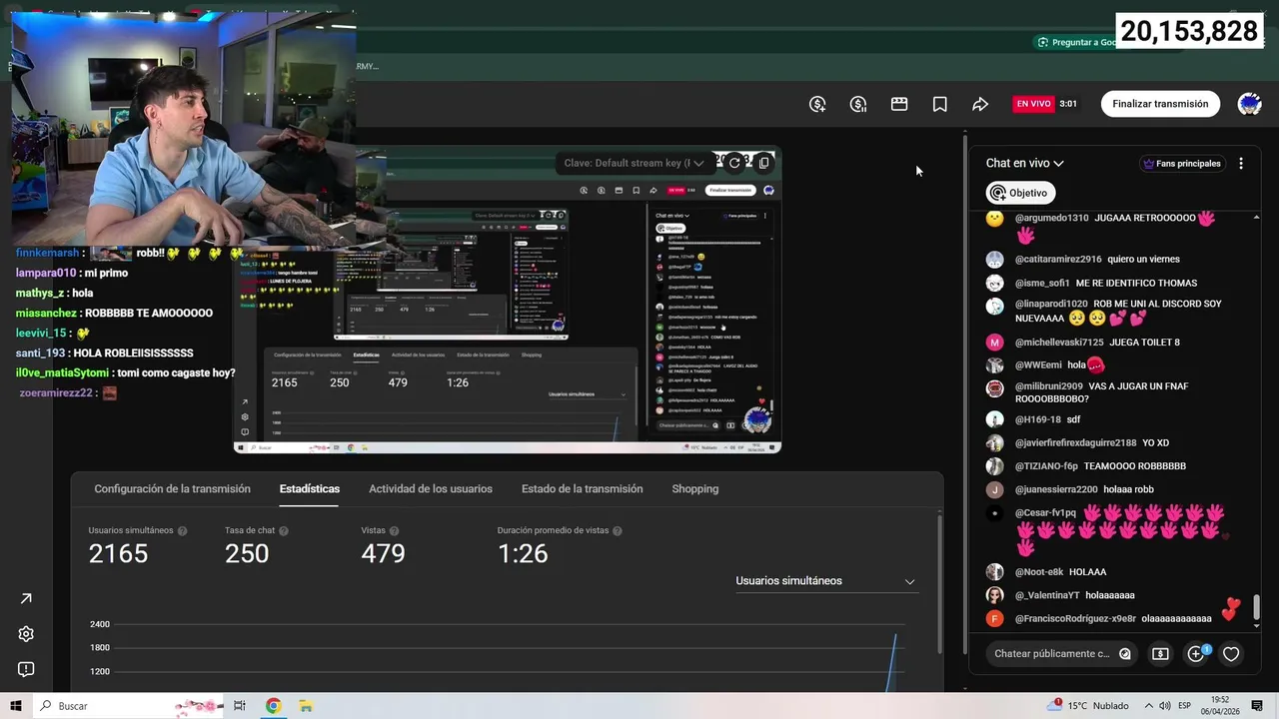Image resolution: width=1279 pixels, height=719 pixels.
Task: Click the Objetivo chip in chat
Action: [x=1020, y=193]
